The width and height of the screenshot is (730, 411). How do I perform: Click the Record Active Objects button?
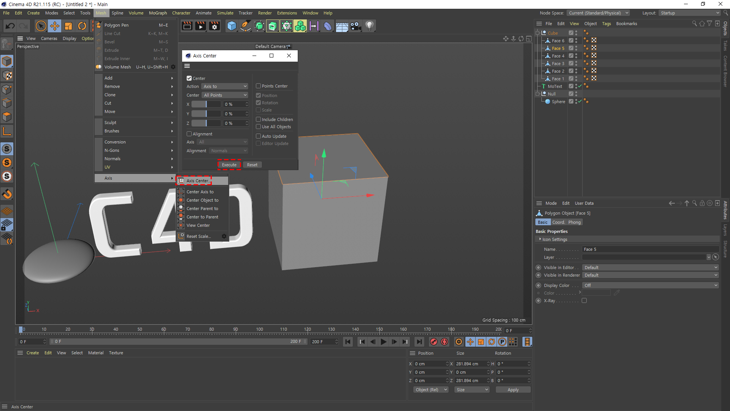click(434, 342)
